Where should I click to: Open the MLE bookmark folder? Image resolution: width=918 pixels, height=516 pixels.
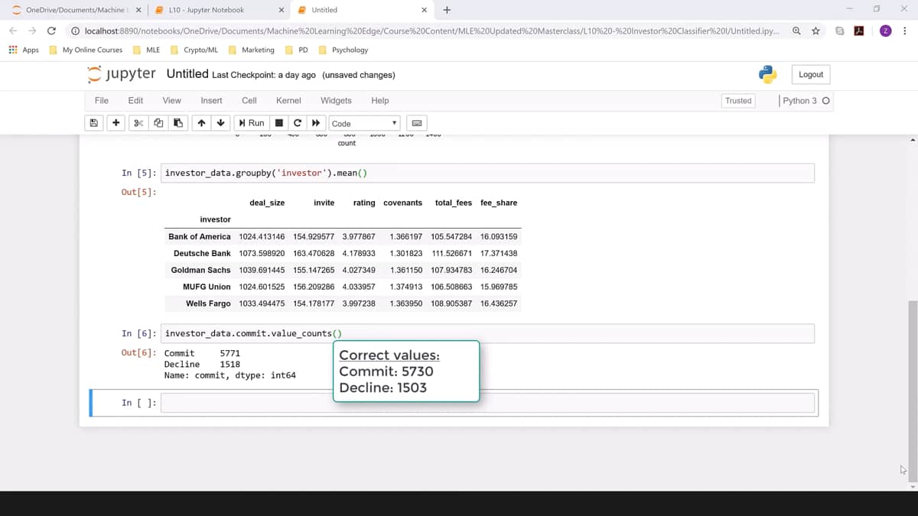tap(147, 50)
